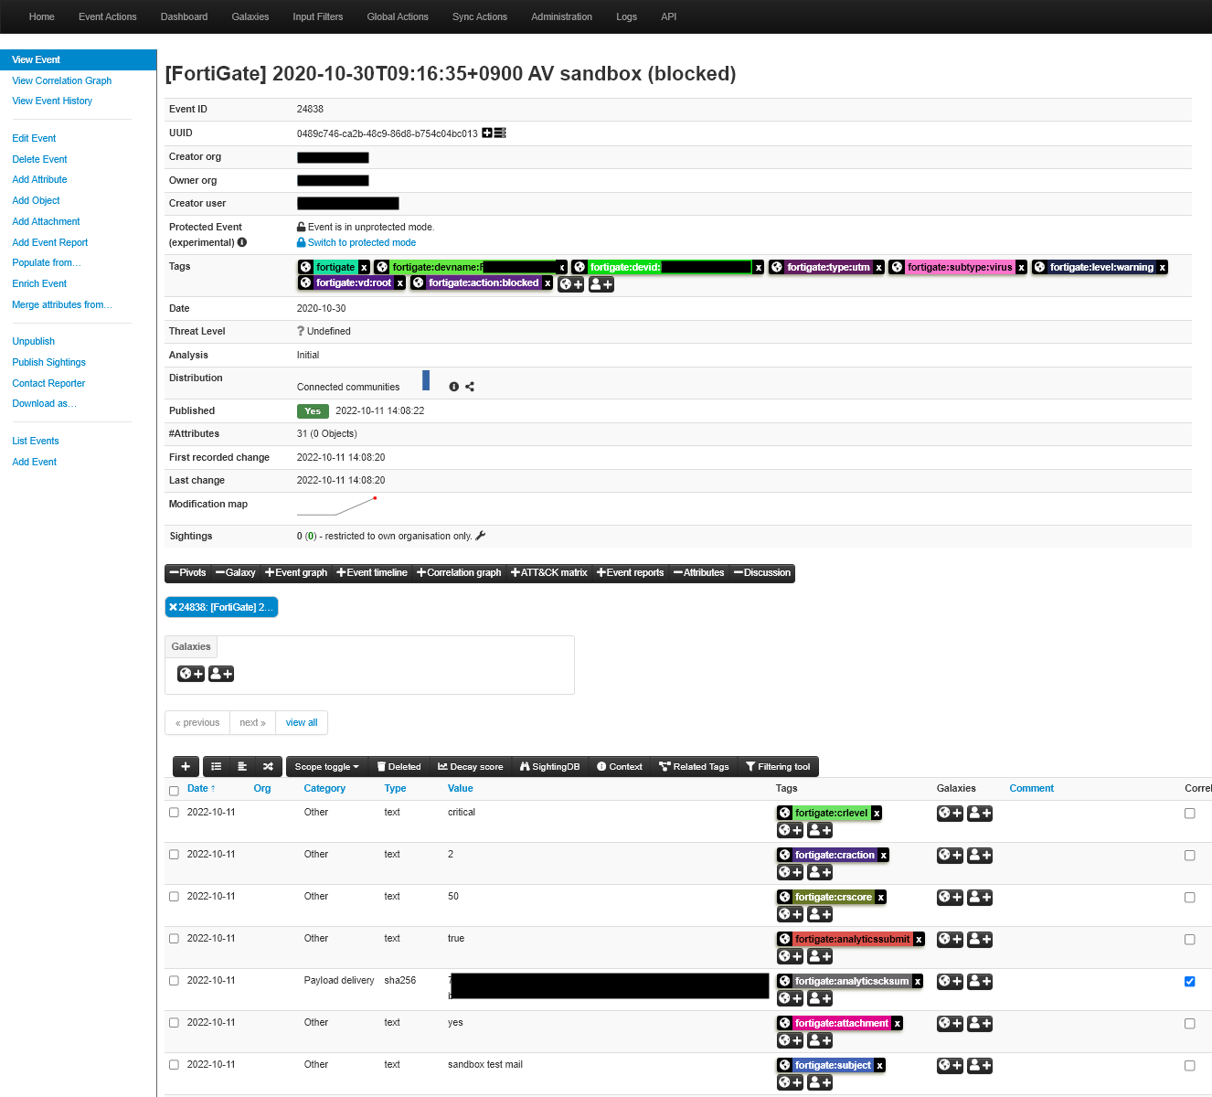Select the checkbox for sandbox test mail row
The image size is (1212, 1097).
click(174, 1064)
